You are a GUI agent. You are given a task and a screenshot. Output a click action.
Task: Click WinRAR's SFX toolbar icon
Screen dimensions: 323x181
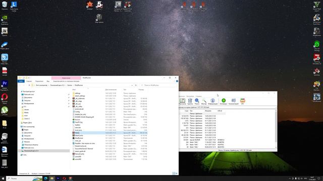coord(243,102)
